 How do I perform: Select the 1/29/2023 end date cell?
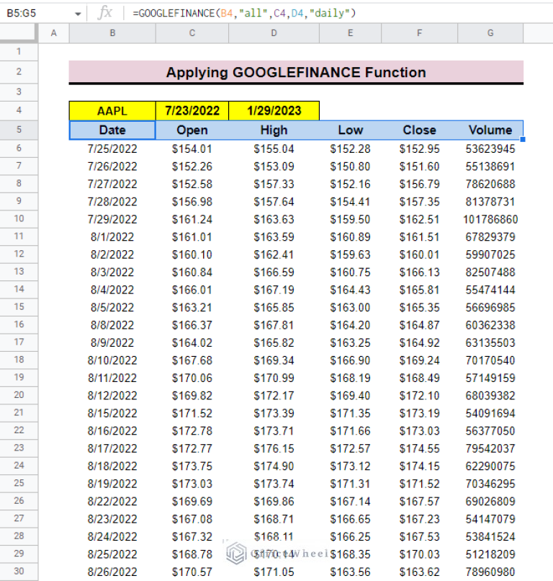coord(274,111)
